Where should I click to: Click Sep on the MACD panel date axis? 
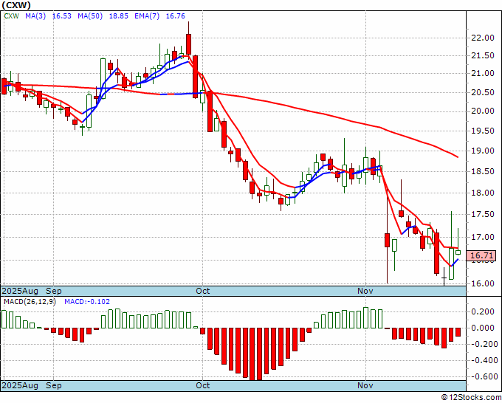pyautogui.click(x=54, y=385)
